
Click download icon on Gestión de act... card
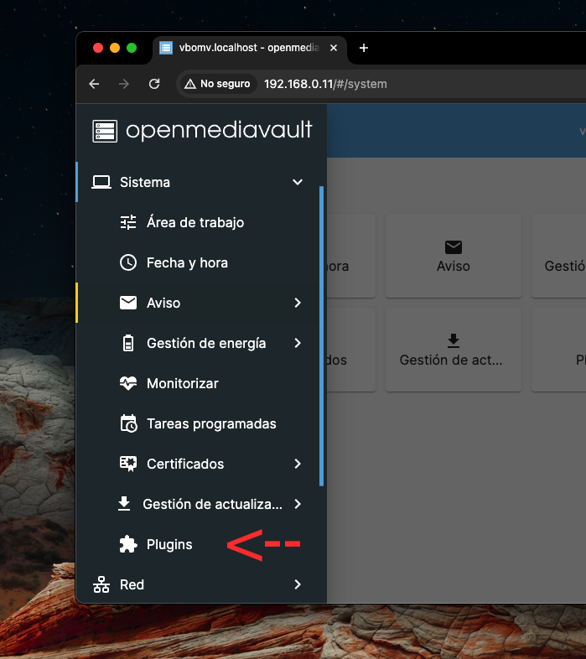[454, 341]
